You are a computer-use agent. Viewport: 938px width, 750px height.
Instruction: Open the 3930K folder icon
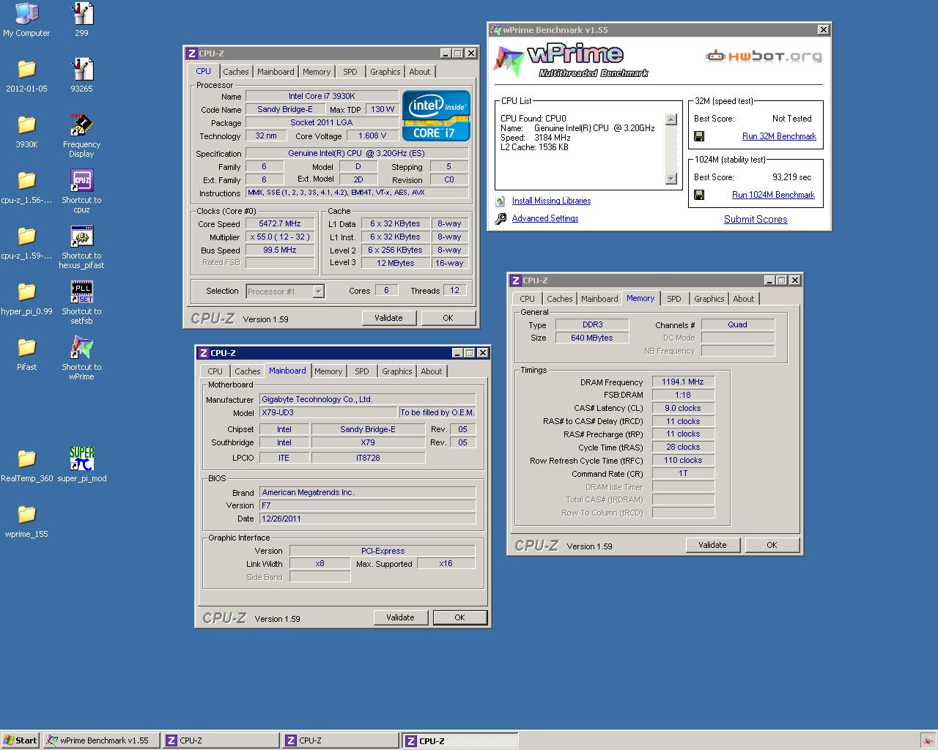click(x=26, y=125)
